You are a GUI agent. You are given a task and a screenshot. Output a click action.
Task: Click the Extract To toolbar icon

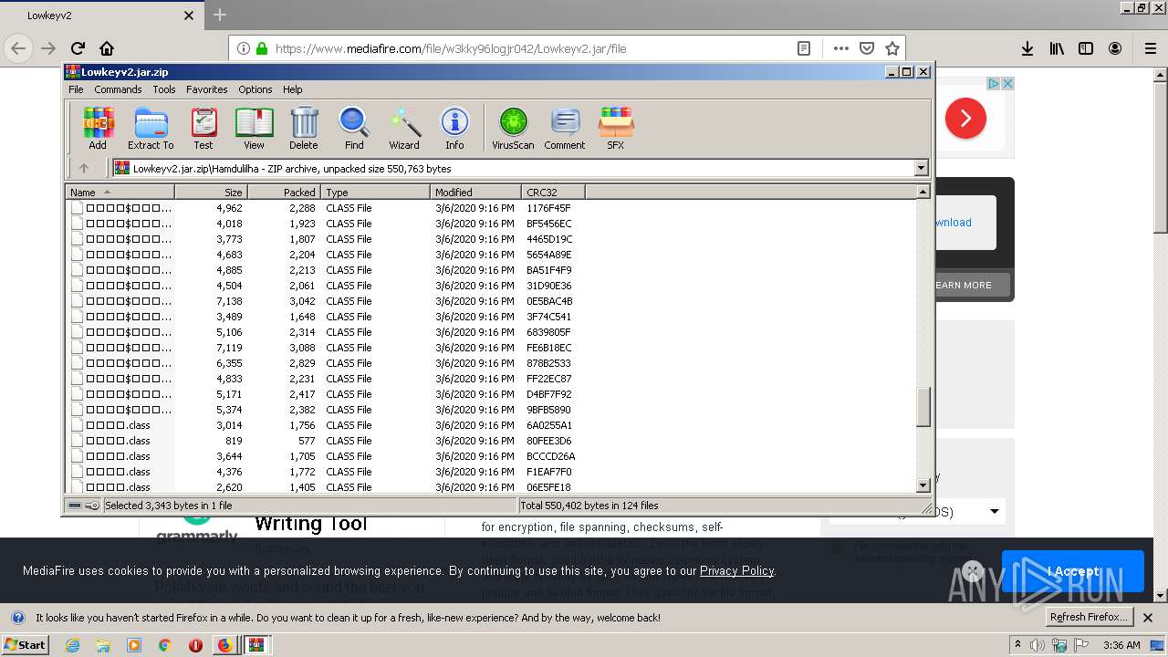click(151, 128)
